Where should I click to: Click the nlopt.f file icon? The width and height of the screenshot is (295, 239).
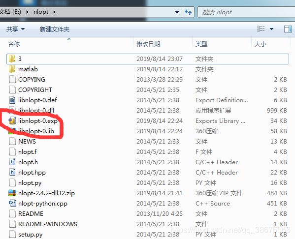pos(12,152)
